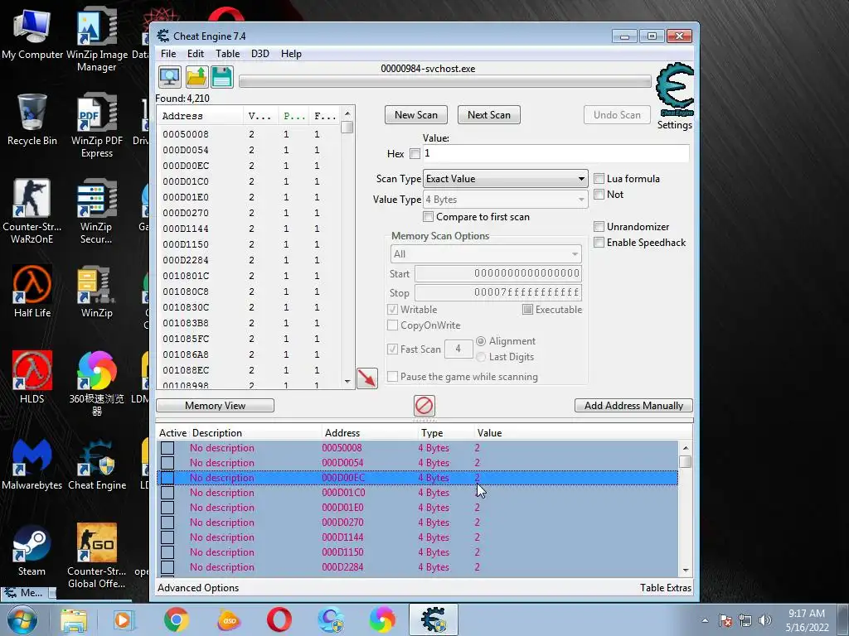This screenshot has width=849, height=636.
Task: Open Recycle Bin desktop icon
Action: click(x=32, y=120)
